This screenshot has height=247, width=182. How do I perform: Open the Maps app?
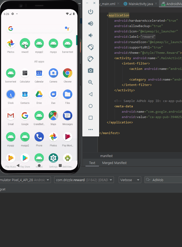tap(53, 116)
